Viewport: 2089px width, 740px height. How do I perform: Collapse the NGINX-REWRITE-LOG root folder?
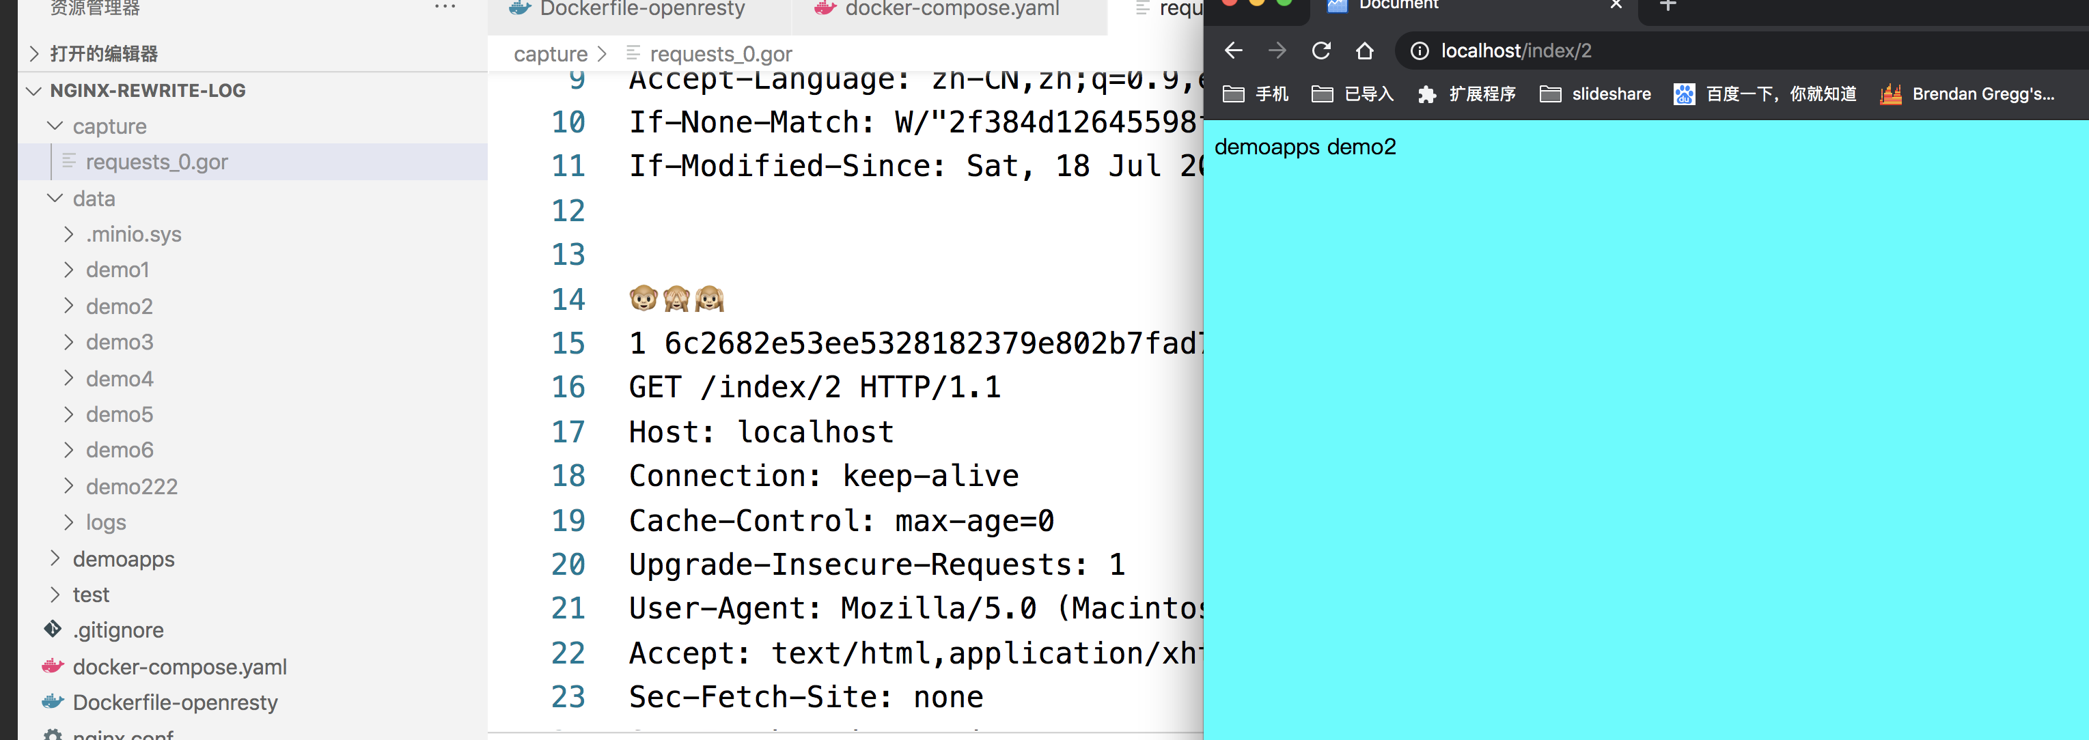coord(34,91)
